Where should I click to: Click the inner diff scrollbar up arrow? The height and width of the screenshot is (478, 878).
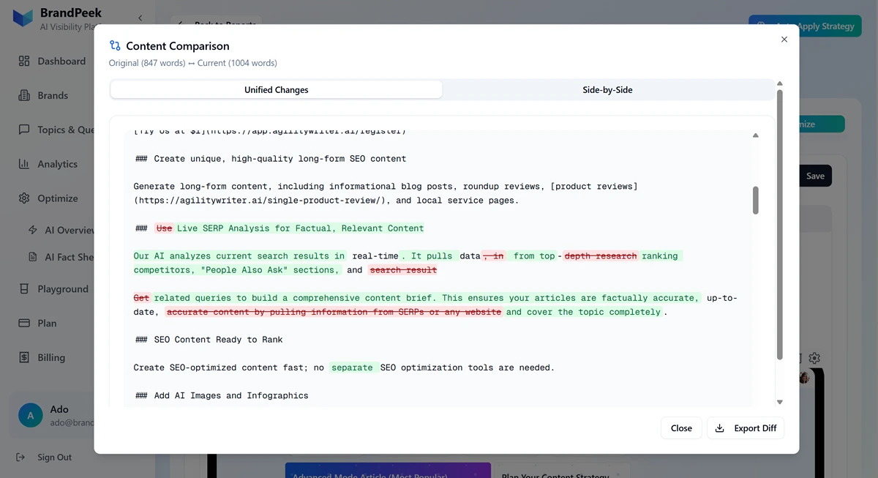[x=756, y=135]
